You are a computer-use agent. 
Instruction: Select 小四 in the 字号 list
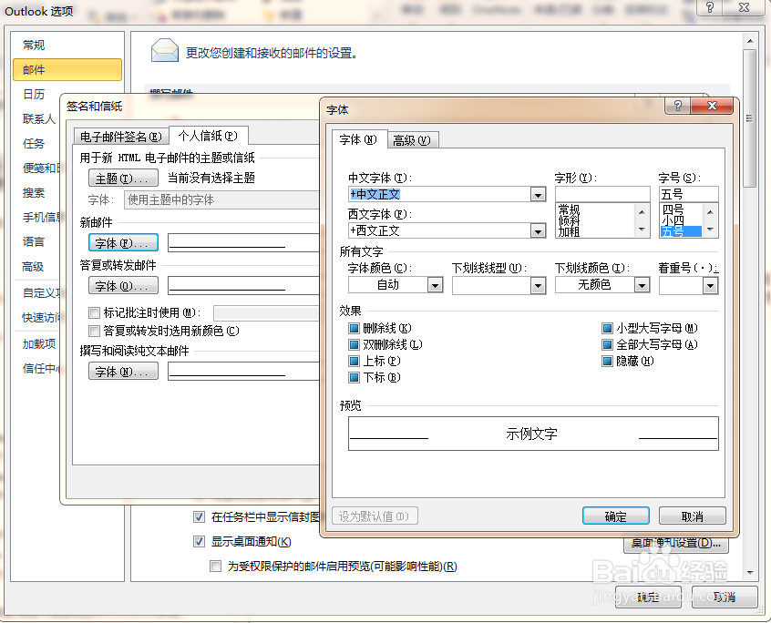pyautogui.click(x=673, y=220)
